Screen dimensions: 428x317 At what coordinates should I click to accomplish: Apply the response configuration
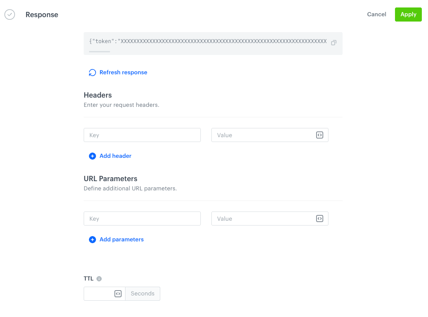coord(408,14)
